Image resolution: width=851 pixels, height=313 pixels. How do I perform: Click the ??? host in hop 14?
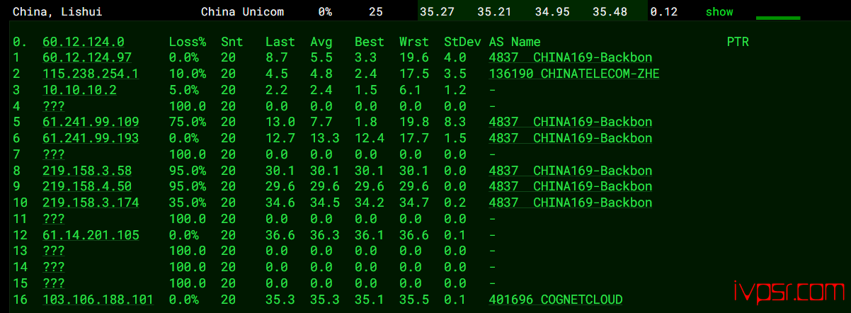(54, 267)
